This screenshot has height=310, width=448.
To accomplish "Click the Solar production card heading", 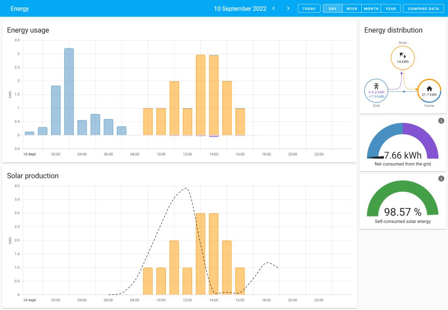I will coord(32,176).
